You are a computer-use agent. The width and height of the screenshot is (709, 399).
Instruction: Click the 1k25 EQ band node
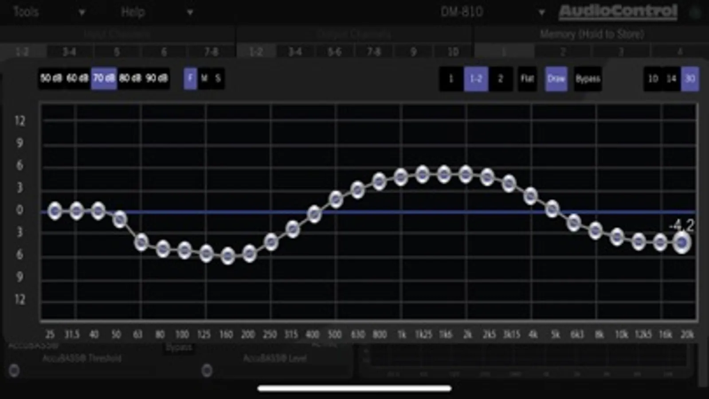(423, 175)
